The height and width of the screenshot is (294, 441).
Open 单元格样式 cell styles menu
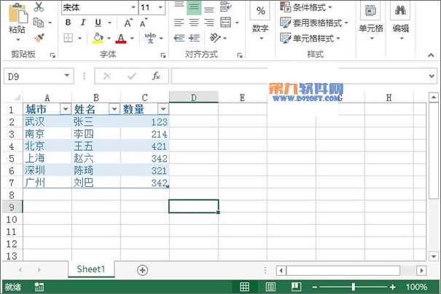pyautogui.click(x=310, y=38)
